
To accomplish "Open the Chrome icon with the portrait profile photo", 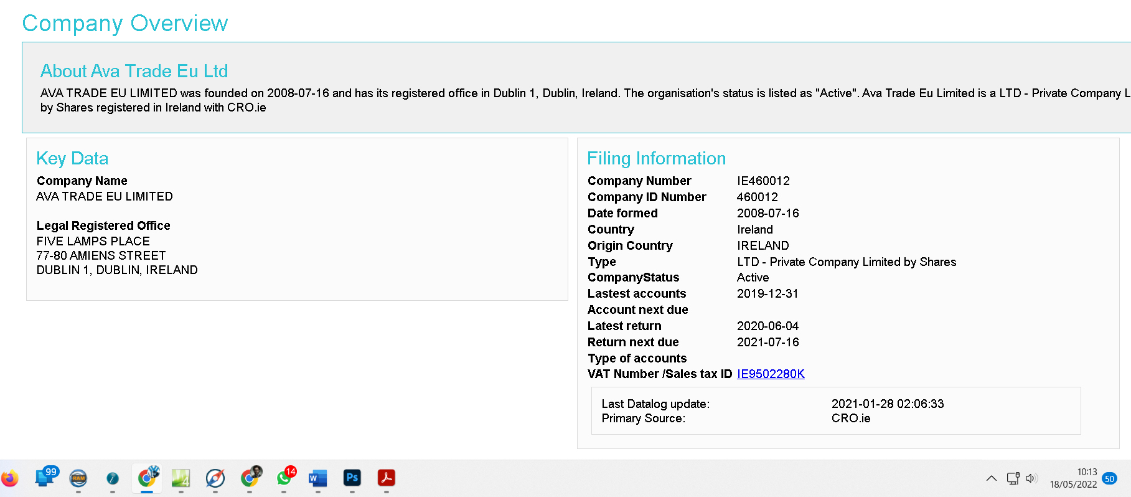I will coord(250,477).
